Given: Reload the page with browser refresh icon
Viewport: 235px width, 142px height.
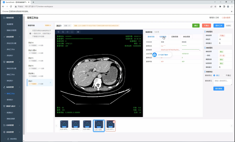Looking at the screenshot, I should tap(11, 6).
